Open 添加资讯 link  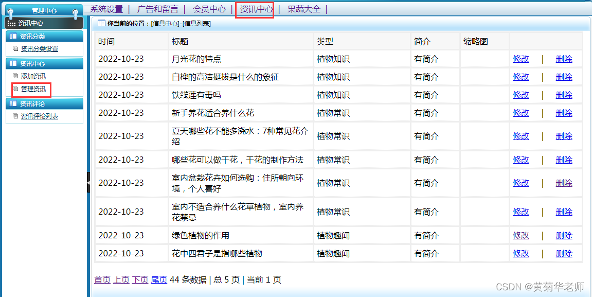point(33,76)
